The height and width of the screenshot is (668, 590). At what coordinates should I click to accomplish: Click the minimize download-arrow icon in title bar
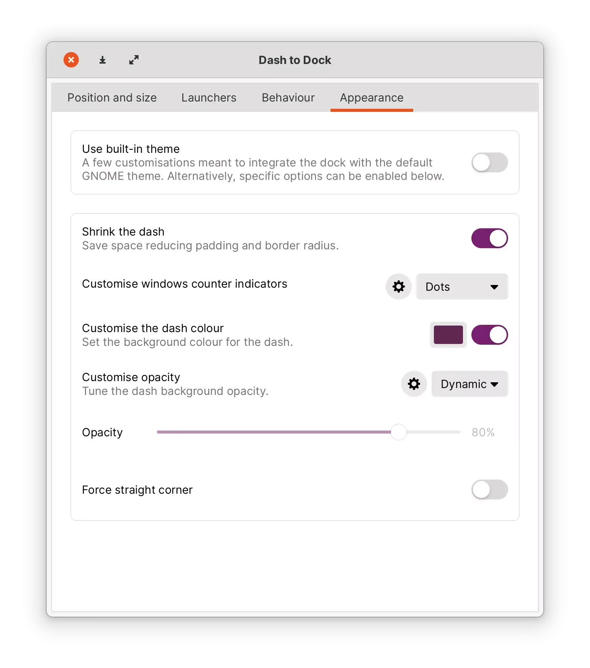point(102,60)
